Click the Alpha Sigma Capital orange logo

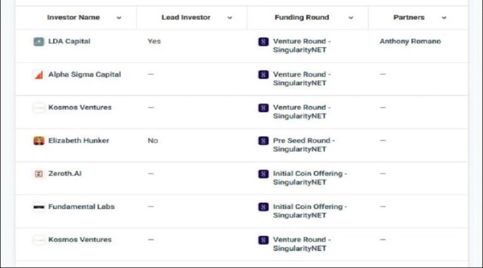[x=39, y=75]
